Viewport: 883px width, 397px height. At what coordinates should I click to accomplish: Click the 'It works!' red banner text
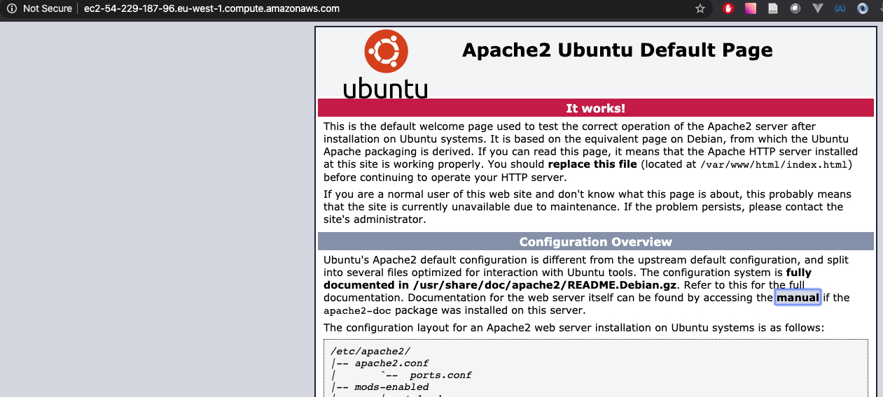(x=595, y=108)
